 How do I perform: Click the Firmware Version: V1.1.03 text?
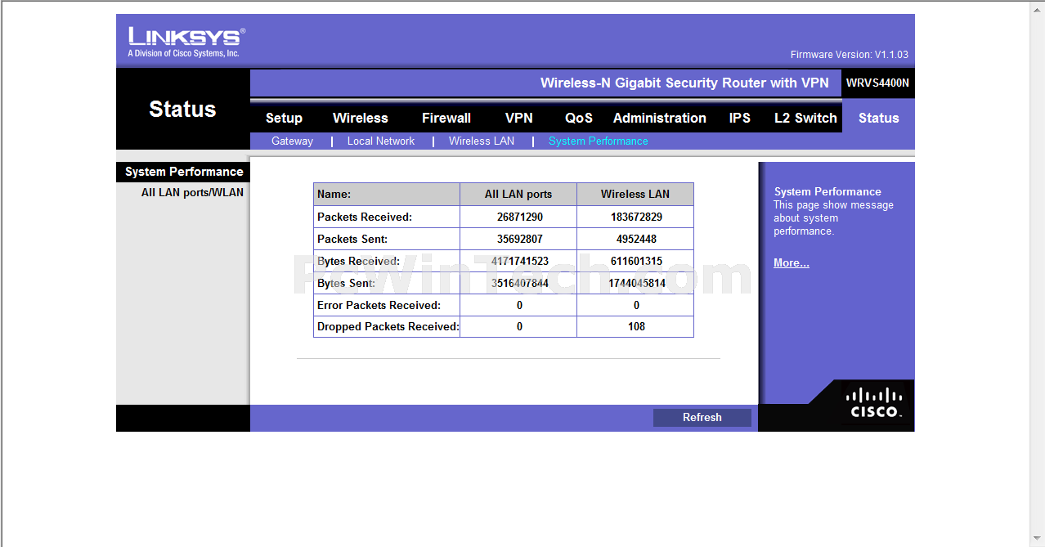click(849, 55)
